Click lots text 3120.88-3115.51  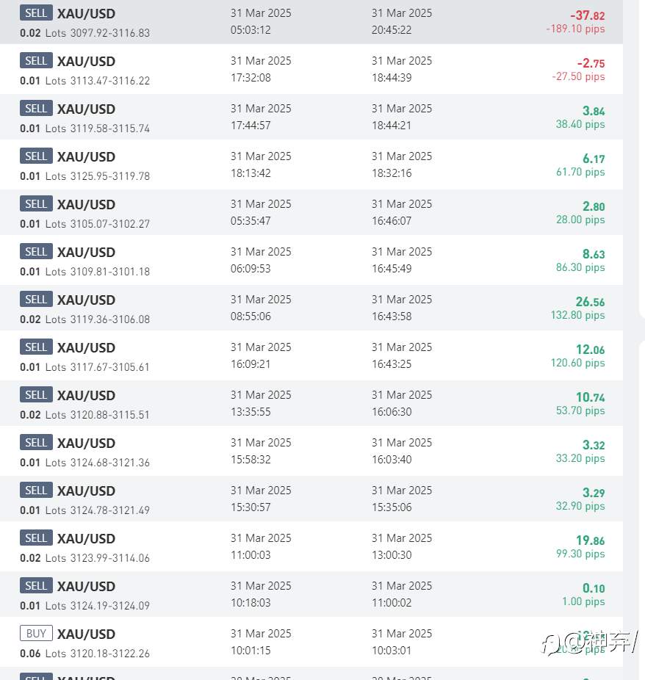click(109, 415)
